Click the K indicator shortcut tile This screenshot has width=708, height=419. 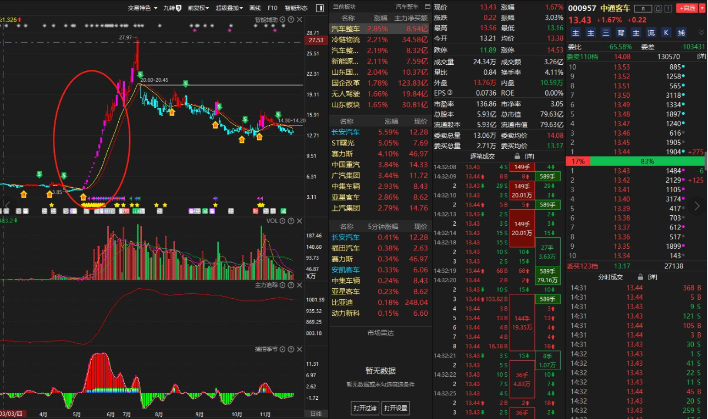pyautogui.click(x=666, y=33)
